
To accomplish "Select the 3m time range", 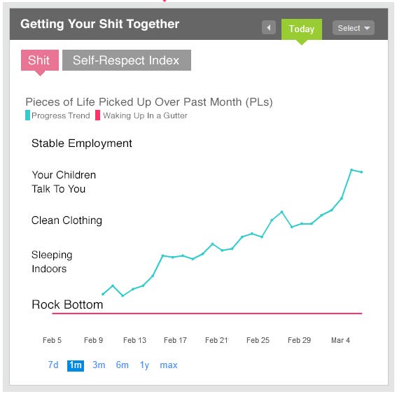I will click(99, 365).
